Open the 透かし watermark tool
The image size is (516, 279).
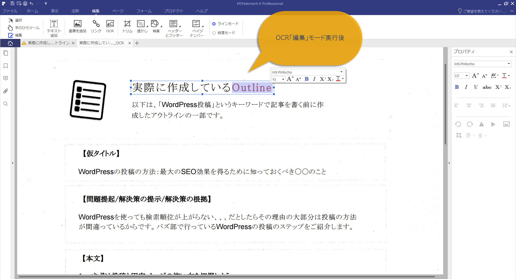pos(142,27)
